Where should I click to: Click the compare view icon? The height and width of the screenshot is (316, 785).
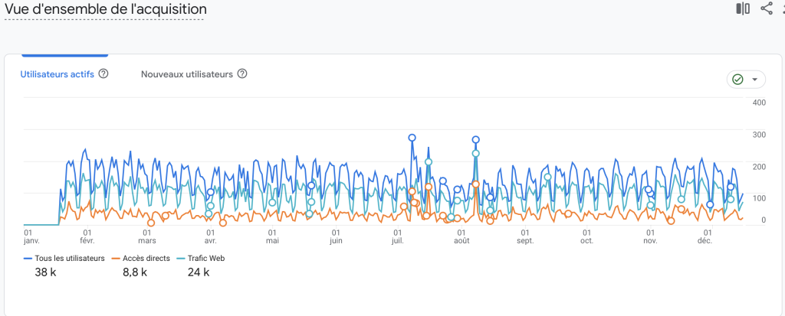tap(742, 8)
